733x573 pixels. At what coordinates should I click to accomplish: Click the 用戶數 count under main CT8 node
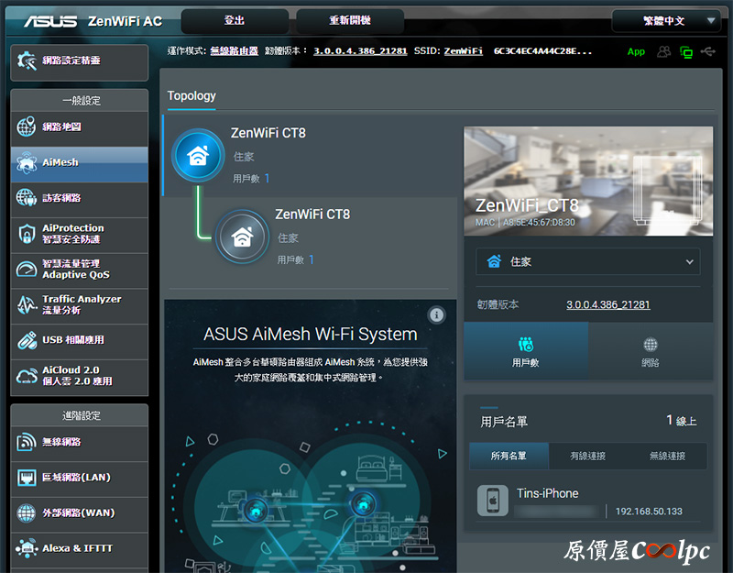point(251,178)
